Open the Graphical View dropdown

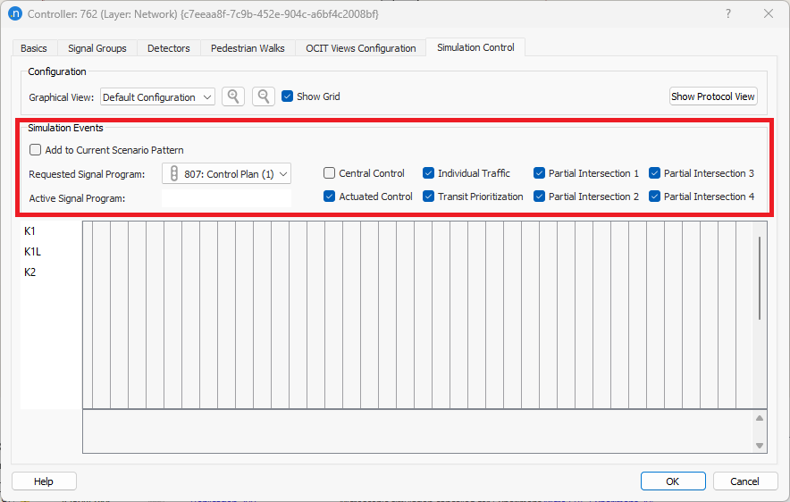click(x=157, y=96)
